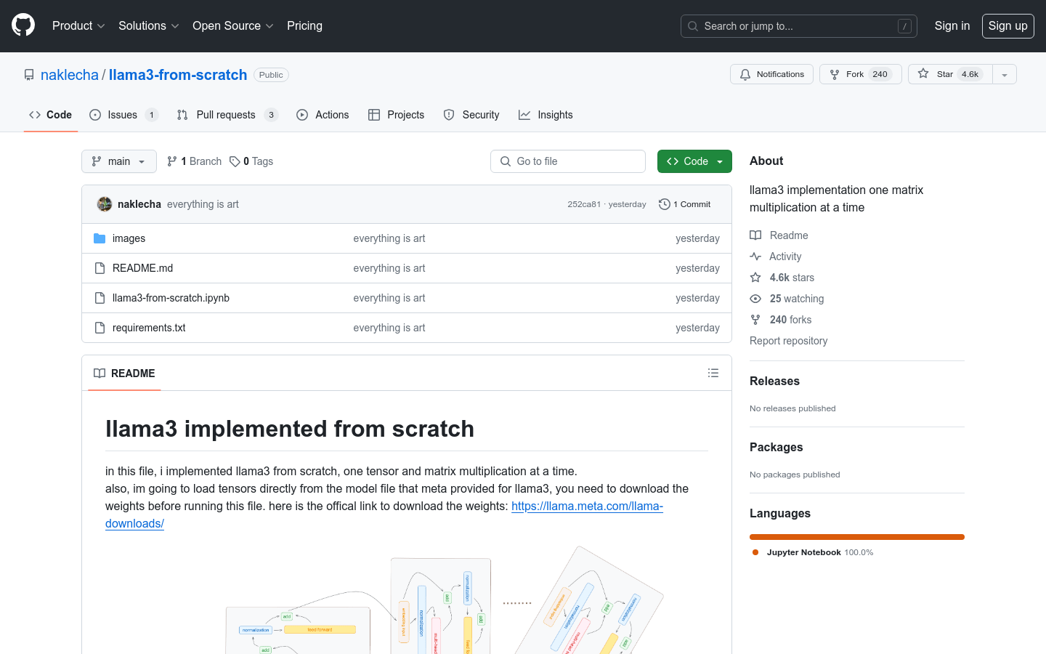Open the Pull requests tab
Viewport: 1046px width, 654px height.
click(x=227, y=115)
